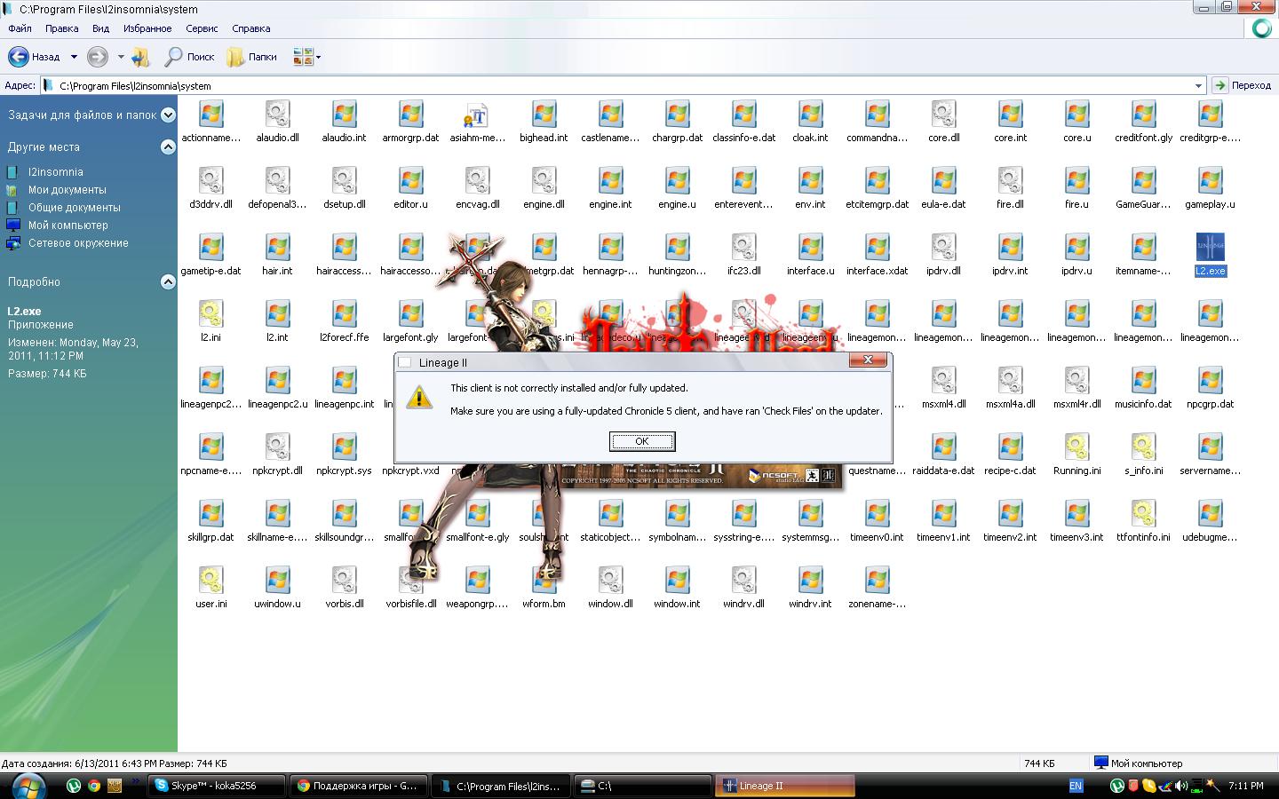The image size is (1279, 799).
Task: Go back with the Назад button
Action: [x=36, y=57]
